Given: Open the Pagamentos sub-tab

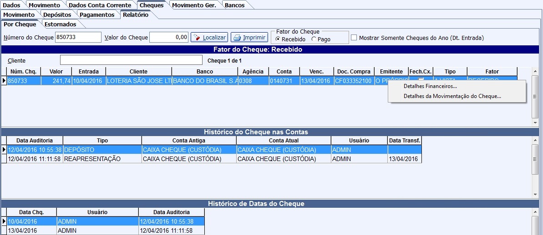Looking at the screenshot, I should click(97, 15).
